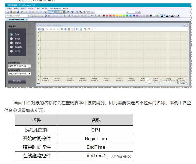Click the print icon in trend toolbar
The image size is (196, 164).
81,29
